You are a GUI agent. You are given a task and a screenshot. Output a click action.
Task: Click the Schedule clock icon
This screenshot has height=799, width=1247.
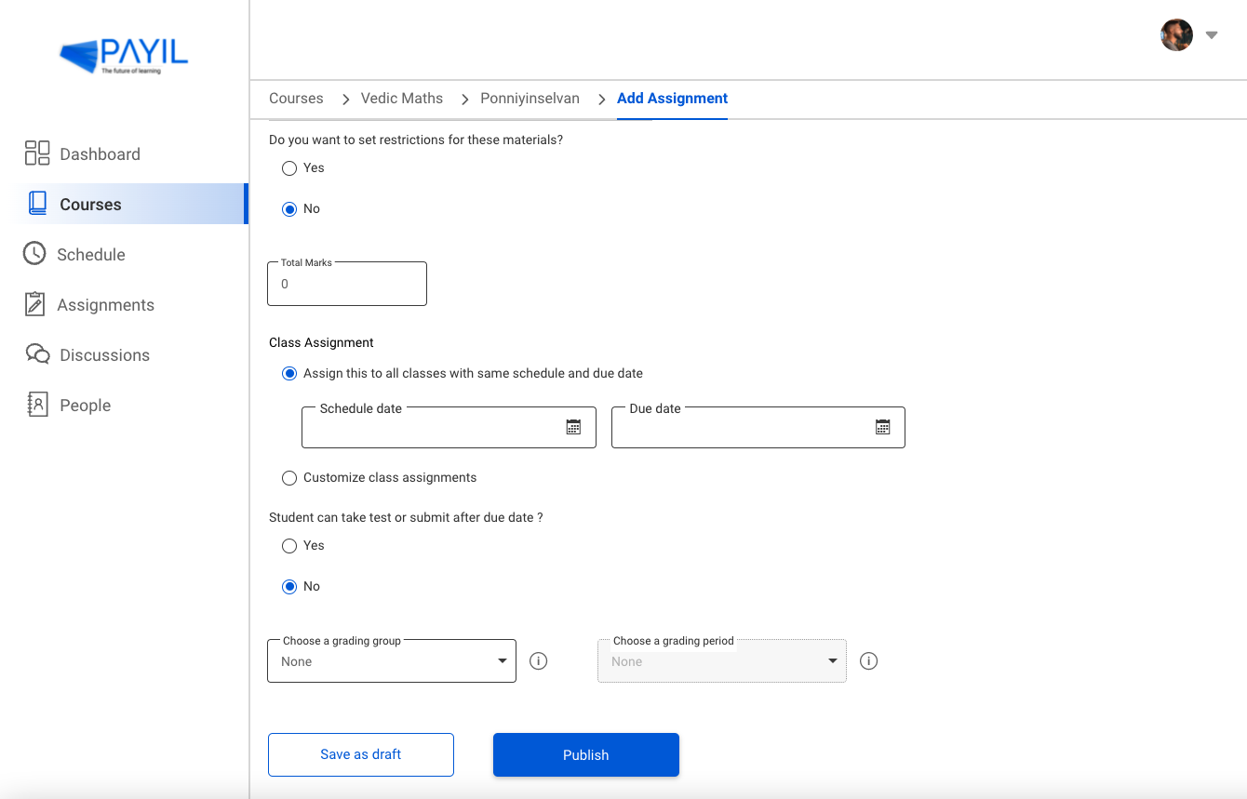point(34,254)
